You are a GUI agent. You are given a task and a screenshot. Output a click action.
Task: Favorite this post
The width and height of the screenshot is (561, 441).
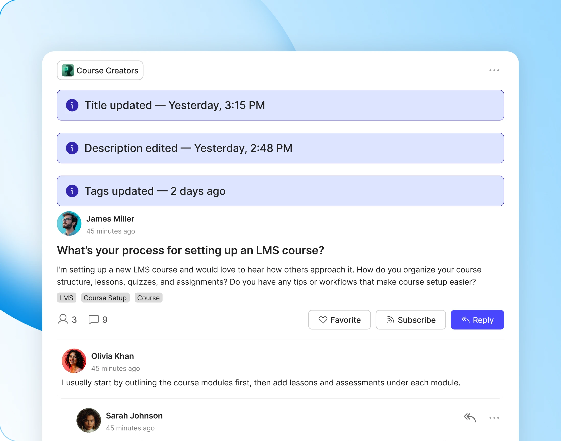pyautogui.click(x=339, y=320)
